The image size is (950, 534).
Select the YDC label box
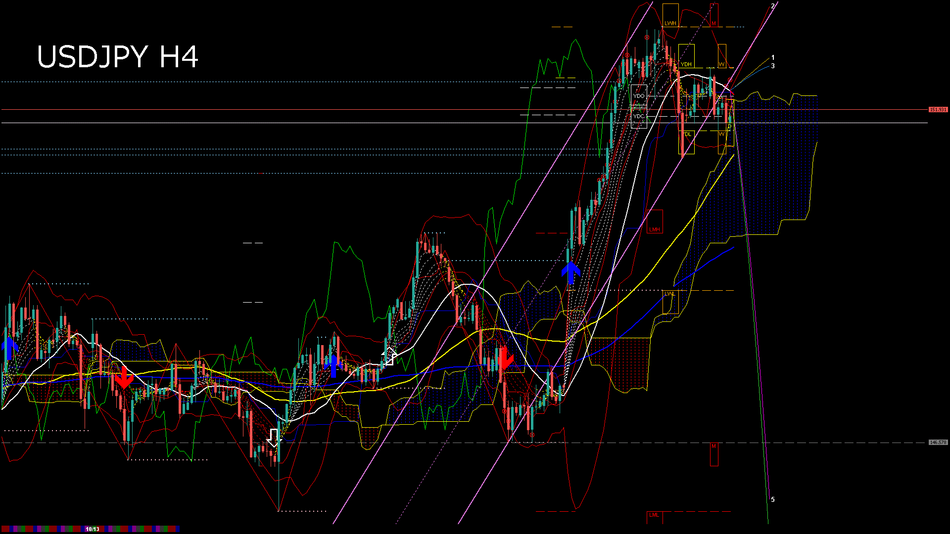639,117
